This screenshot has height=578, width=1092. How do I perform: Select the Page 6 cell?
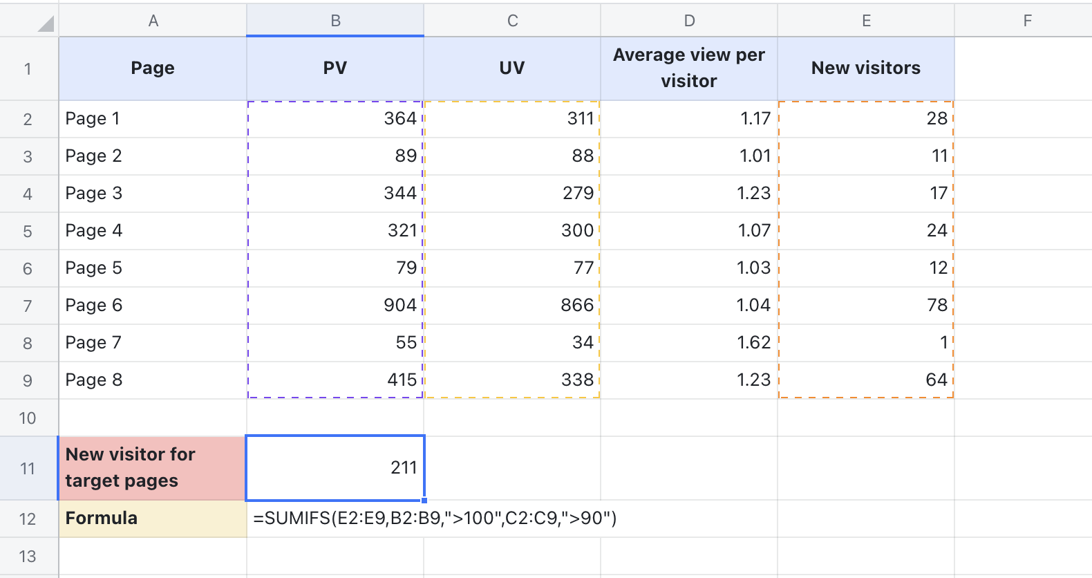(x=153, y=306)
